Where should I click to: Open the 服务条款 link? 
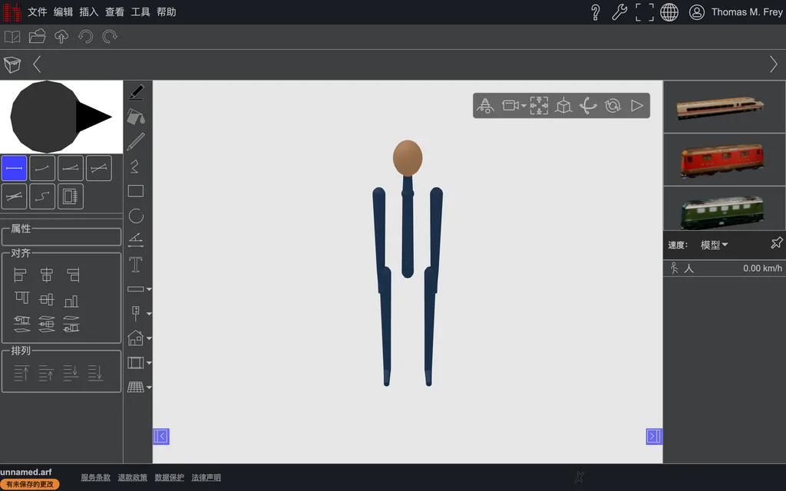tap(95, 477)
